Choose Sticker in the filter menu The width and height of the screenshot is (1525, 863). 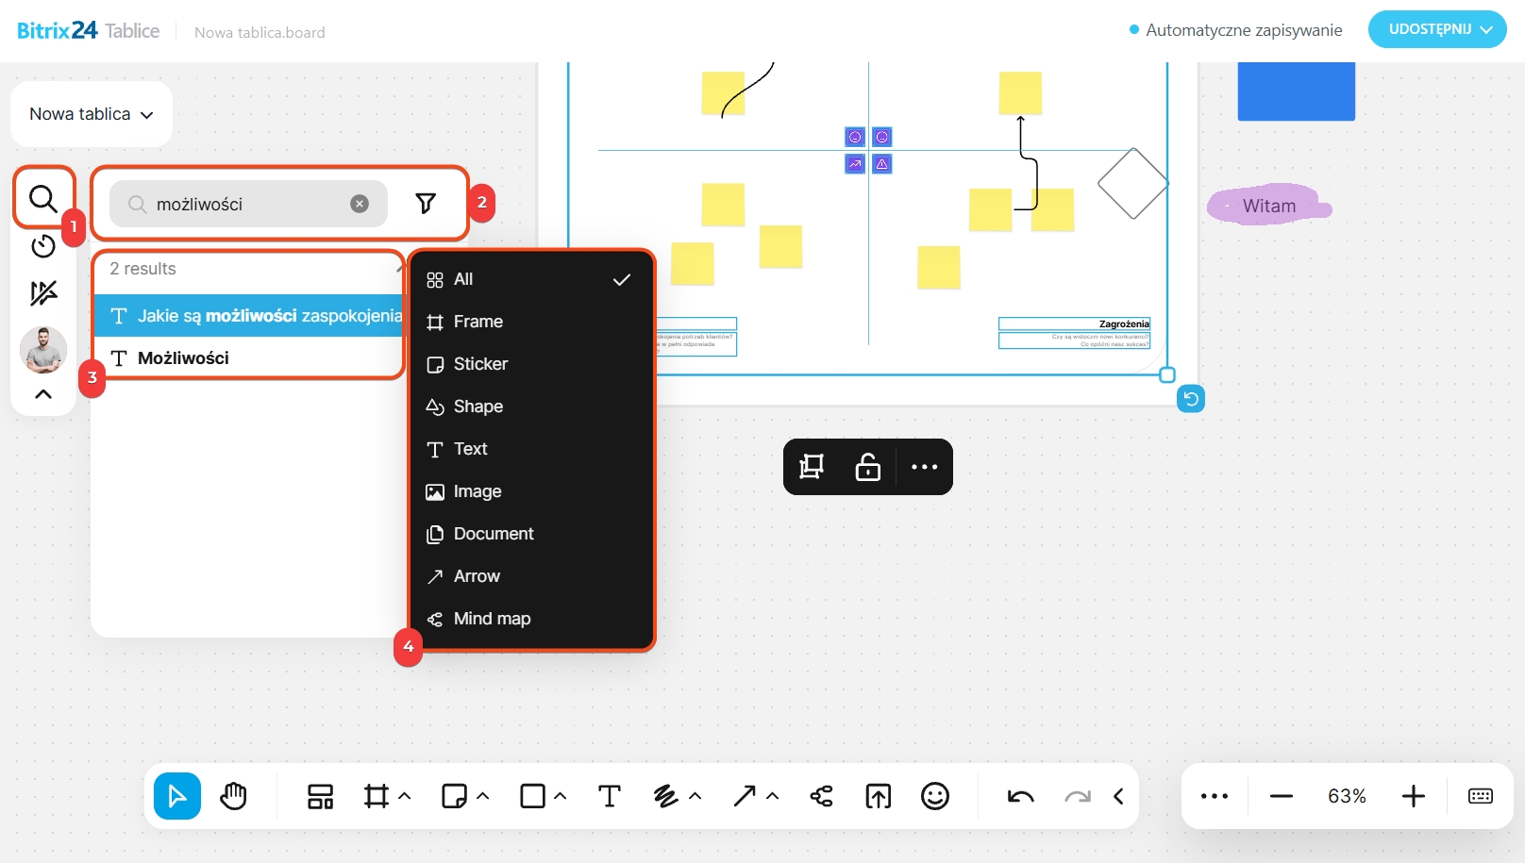click(480, 364)
